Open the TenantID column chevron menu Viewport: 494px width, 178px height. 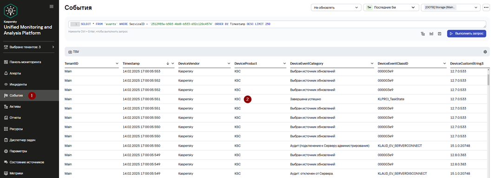click(117, 64)
